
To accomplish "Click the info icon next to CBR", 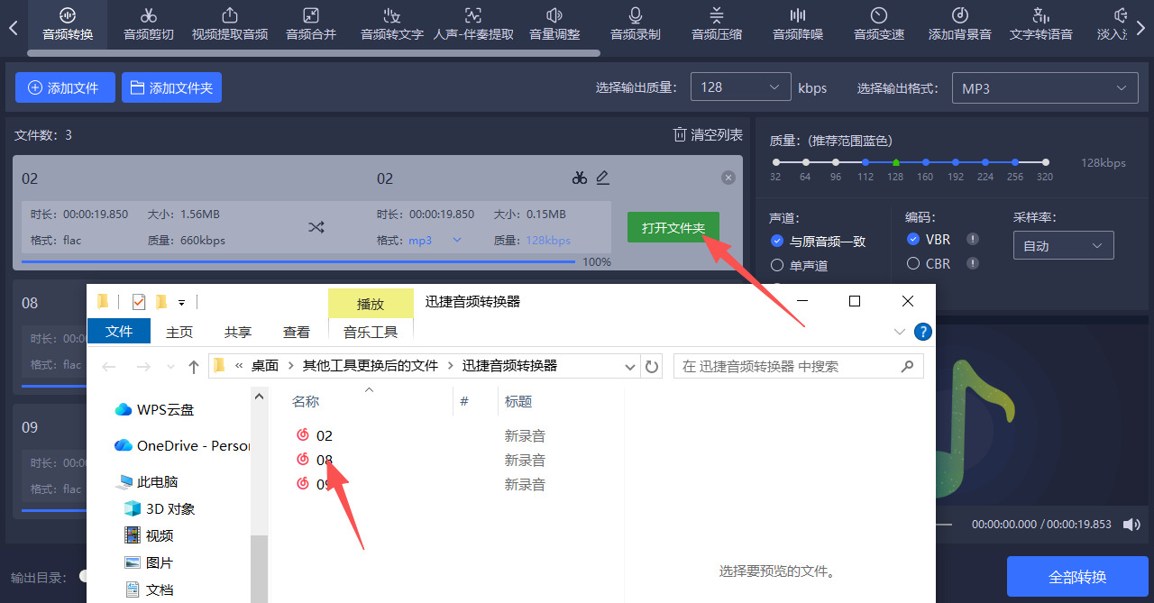I will coord(973,263).
